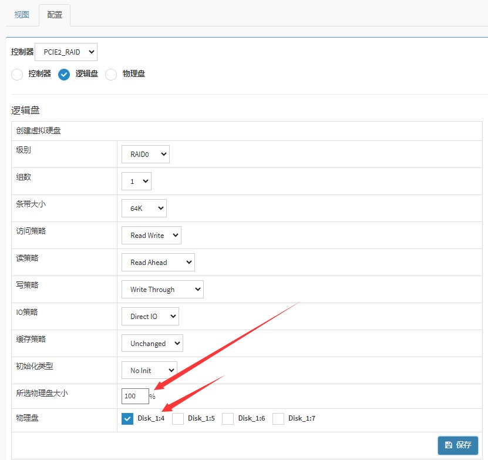This screenshot has height=460, width=488.
Task: Open the 缓存策略 Unchanged dropdown
Action: point(152,344)
